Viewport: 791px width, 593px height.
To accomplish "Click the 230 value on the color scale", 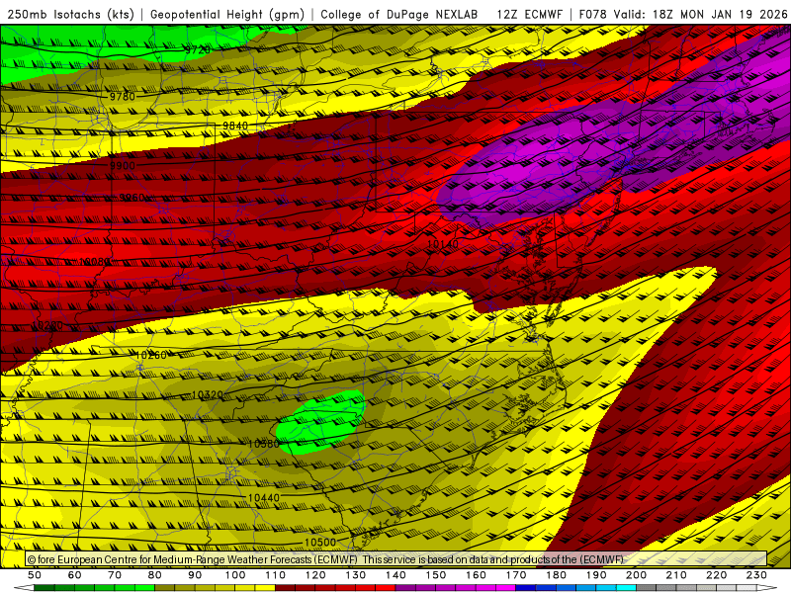I will pos(756,575).
